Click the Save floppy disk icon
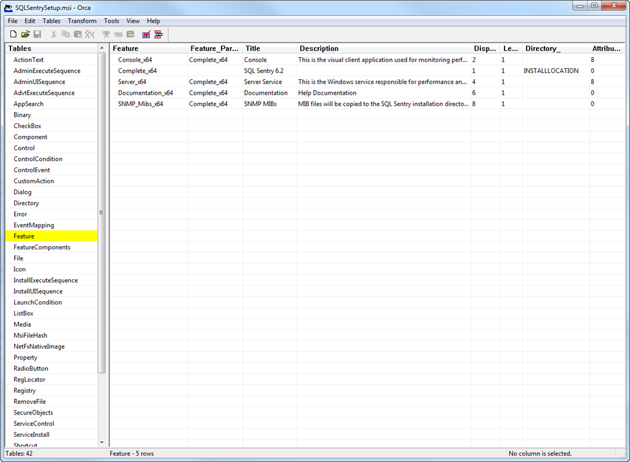This screenshot has width=630, height=462. point(38,34)
